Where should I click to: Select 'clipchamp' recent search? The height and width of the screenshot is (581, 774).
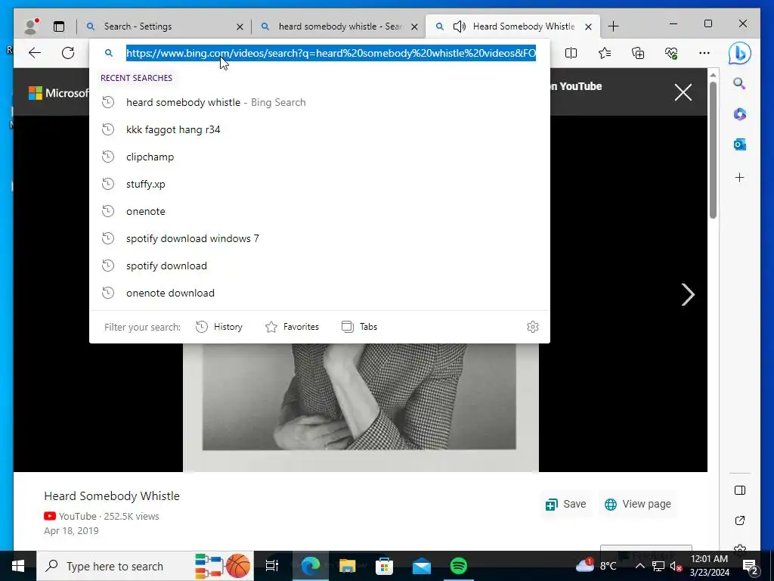click(320, 157)
